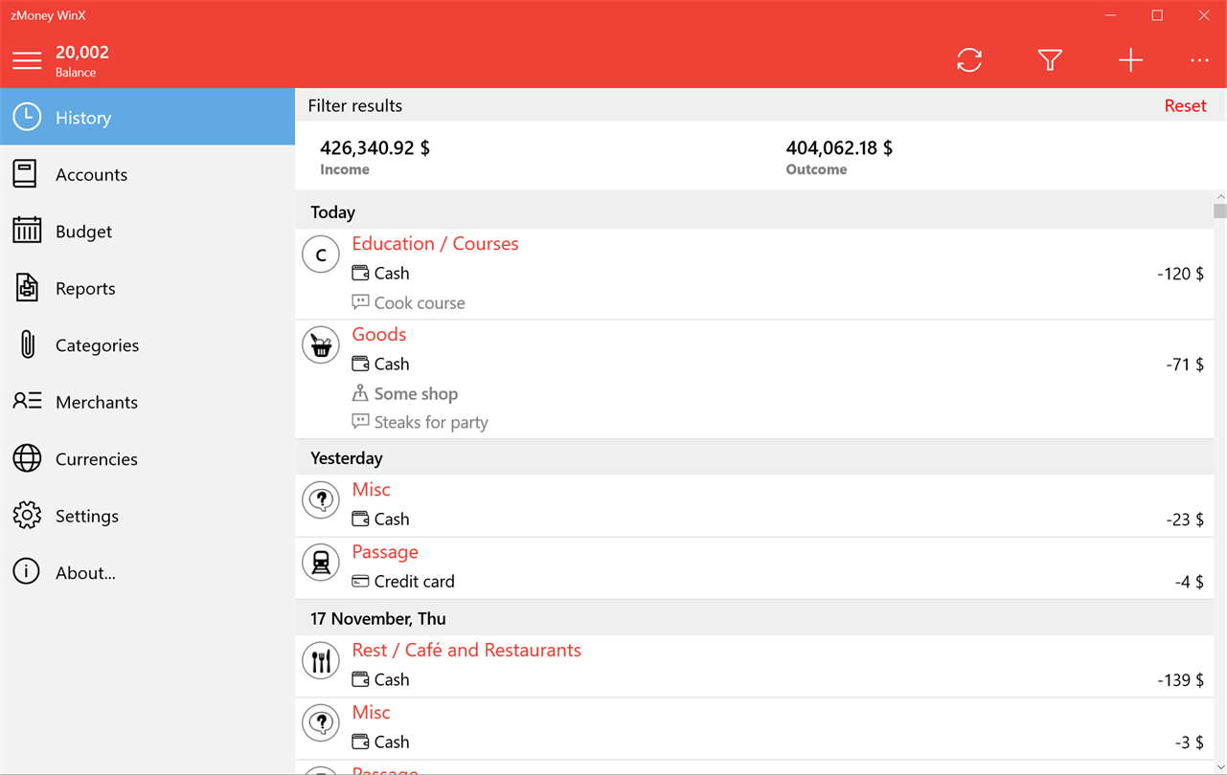Click the 20,002 Balance header
The width and height of the screenshot is (1227, 775).
point(82,60)
